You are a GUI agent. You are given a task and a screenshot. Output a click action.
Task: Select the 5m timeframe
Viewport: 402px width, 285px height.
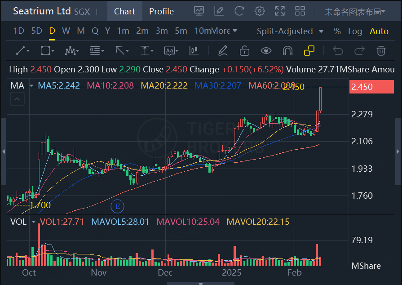(x=181, y=31)
